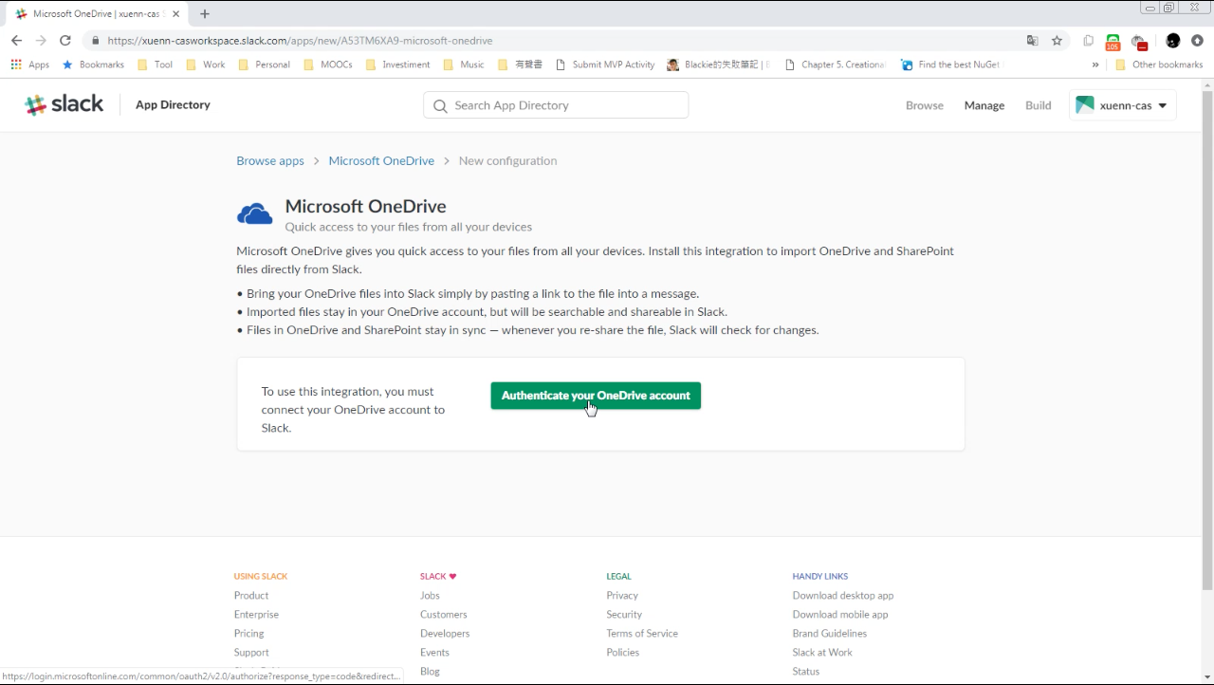Open a new browser tab

pos(205,14)
